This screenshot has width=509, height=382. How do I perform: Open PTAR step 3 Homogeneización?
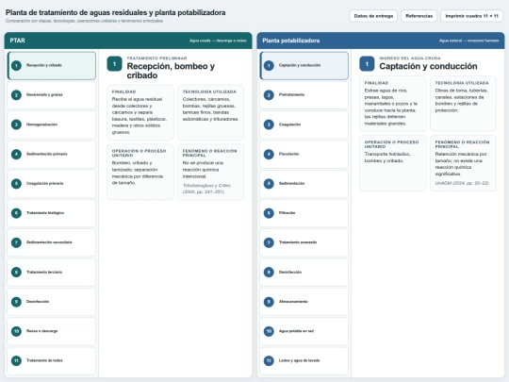point(52,125)
